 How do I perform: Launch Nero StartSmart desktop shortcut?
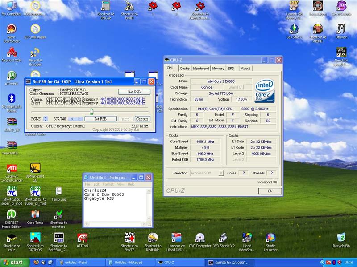[12, 33]
